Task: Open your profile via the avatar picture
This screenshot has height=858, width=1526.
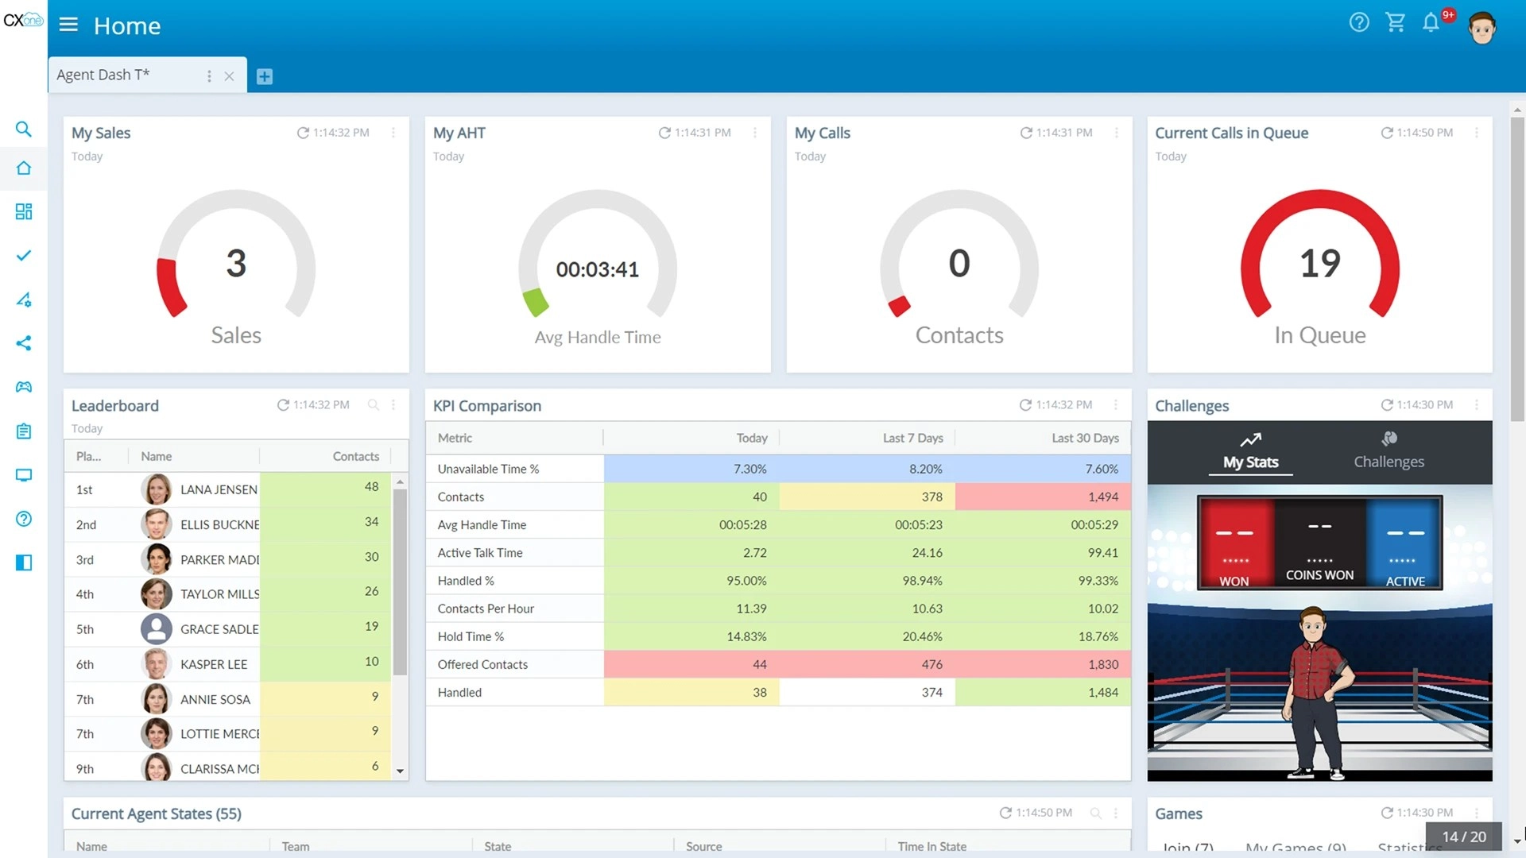Action: pyautogui.click(x=1482, y=28)
